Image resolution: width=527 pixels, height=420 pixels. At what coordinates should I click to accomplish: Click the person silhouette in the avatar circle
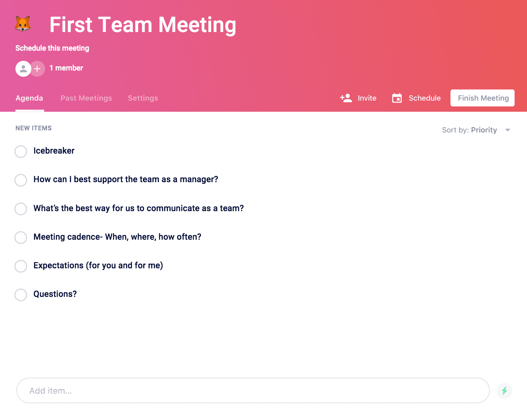pos(23,69)
